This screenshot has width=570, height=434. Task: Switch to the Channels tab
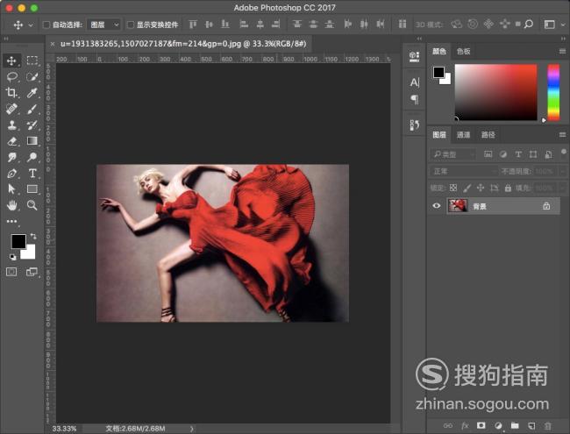[x=463, y=135]
